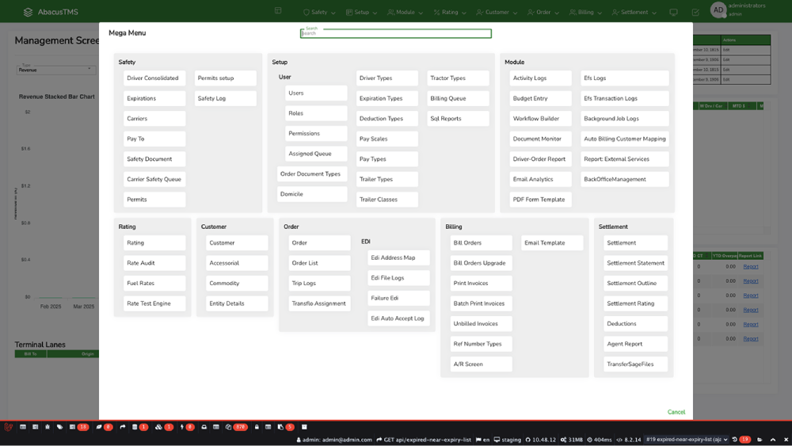792x446 pixels.
Task: Choose Batch Print Invoices under Billing
Action: (x=480, y=303)
